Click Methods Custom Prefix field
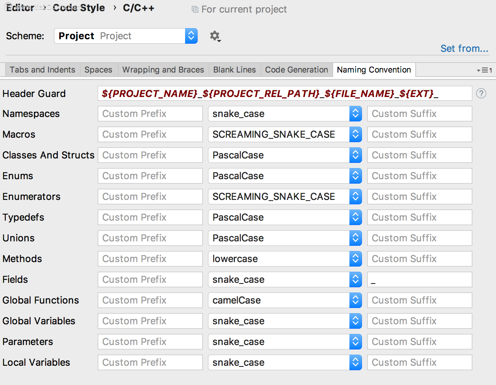 (150, 259)
